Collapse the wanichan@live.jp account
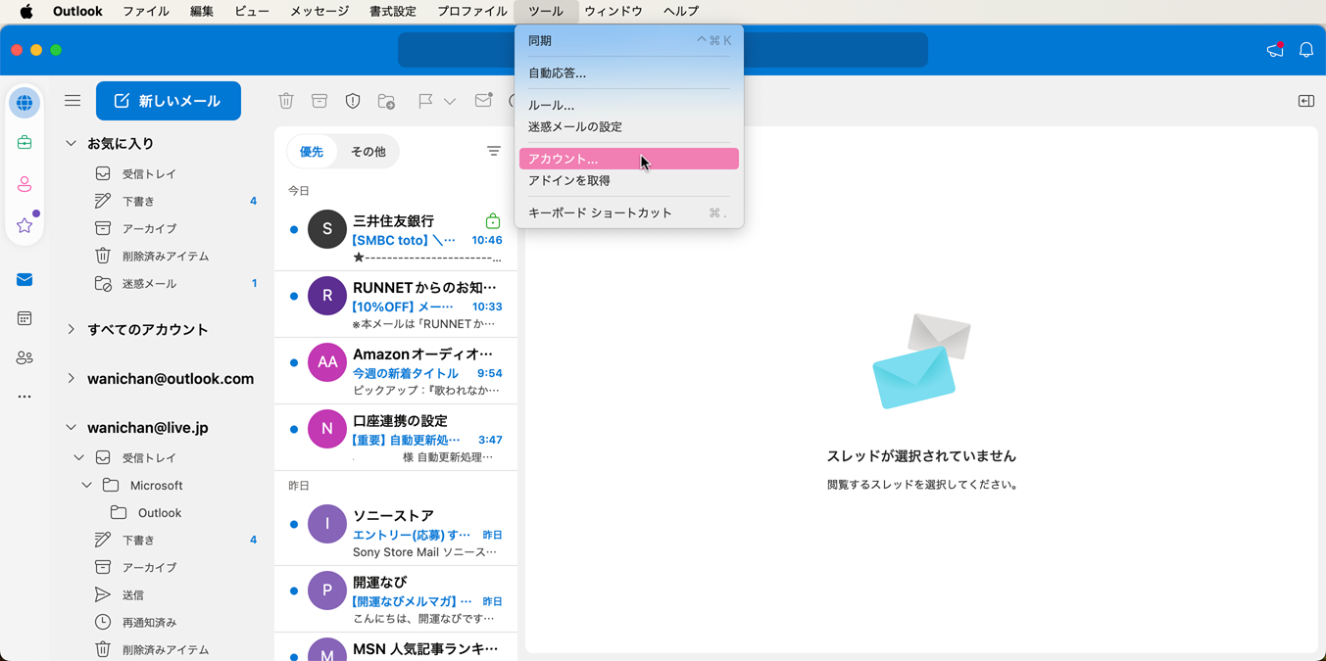 tap(71, 427)
